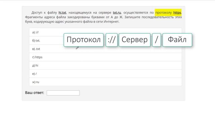Click the answer input field
This screenshot has height=121, width=215.
click(x=63, y=93)
